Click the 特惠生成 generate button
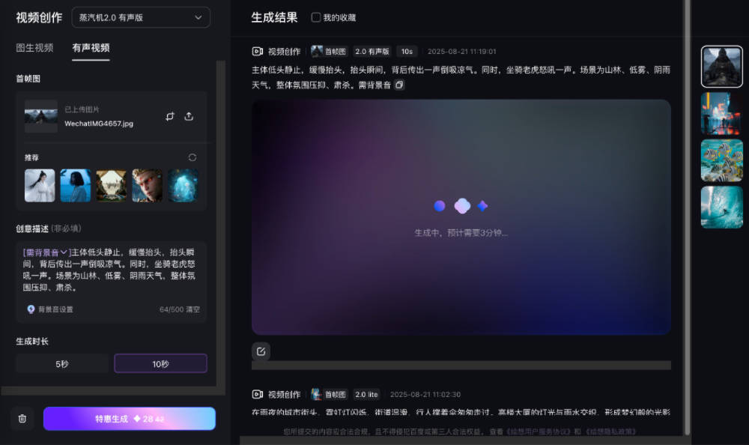This screenshot has height=445, width=749. point(130,419)
